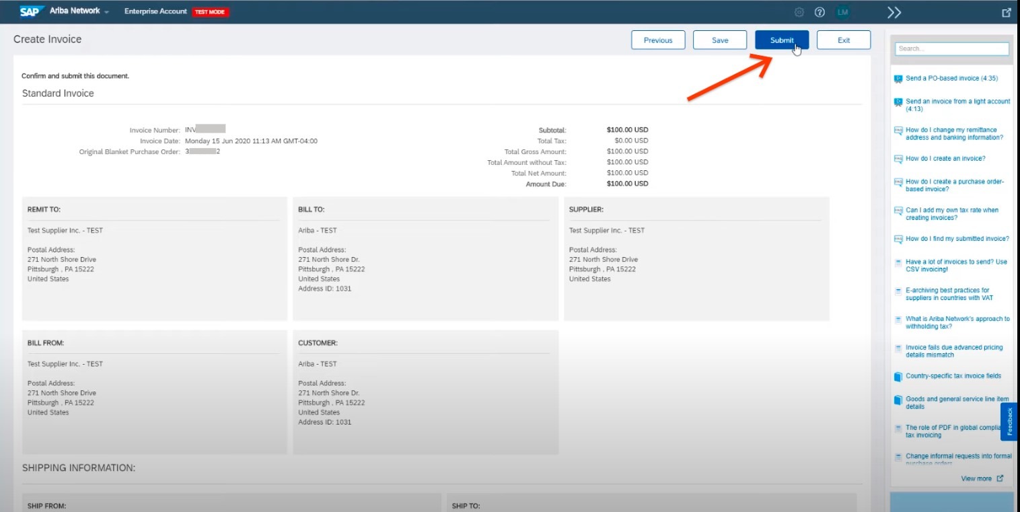Click the SAP logo in the header
1020x512 pixels.
pyautogui.click(x=32, y=11)
